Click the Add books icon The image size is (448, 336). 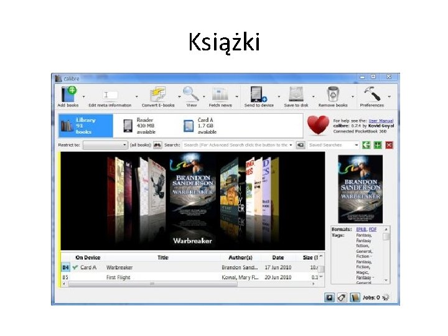tap(69, 94)
